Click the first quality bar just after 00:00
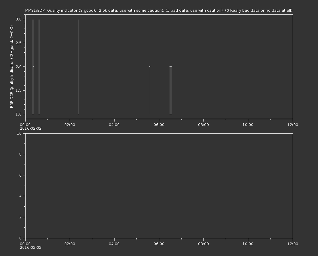Image resolution: width=318 pixels, height=256 pixels. click(33, 66)
